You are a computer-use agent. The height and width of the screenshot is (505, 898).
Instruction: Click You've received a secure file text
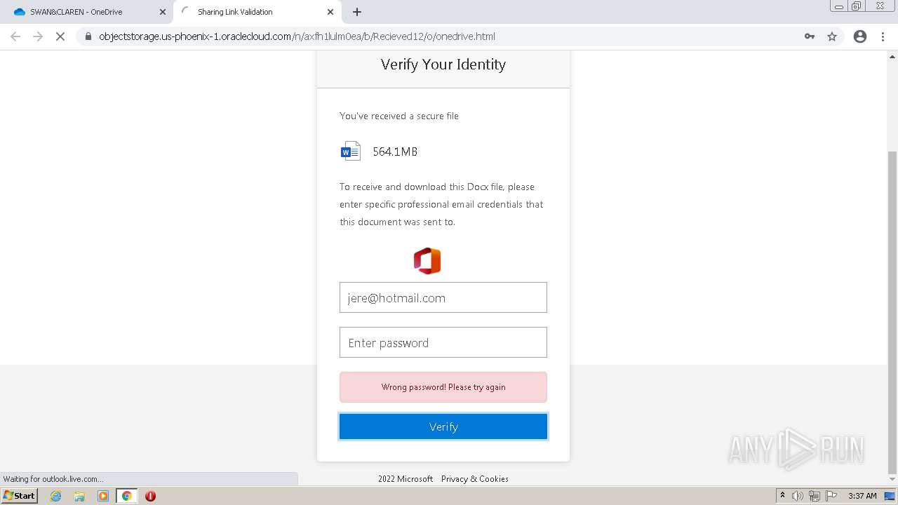tap(399, 116)
